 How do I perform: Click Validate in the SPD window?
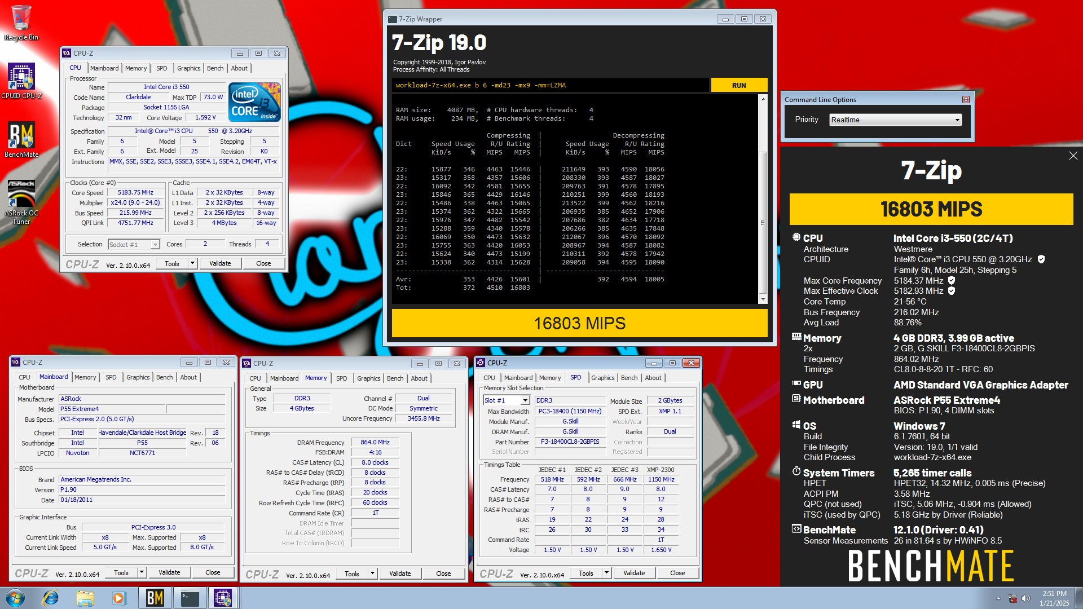pos(634,573)
